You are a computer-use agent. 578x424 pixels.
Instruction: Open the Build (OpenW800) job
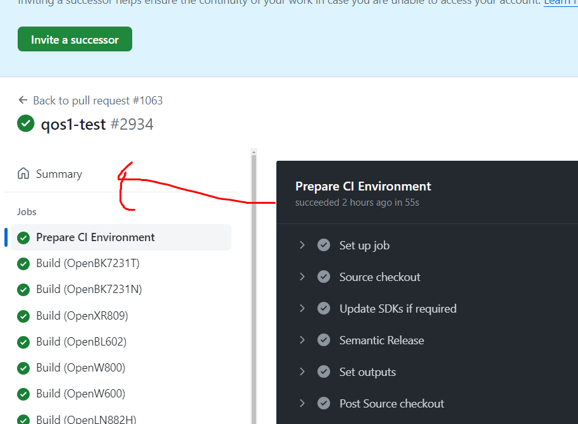[81, 368]
